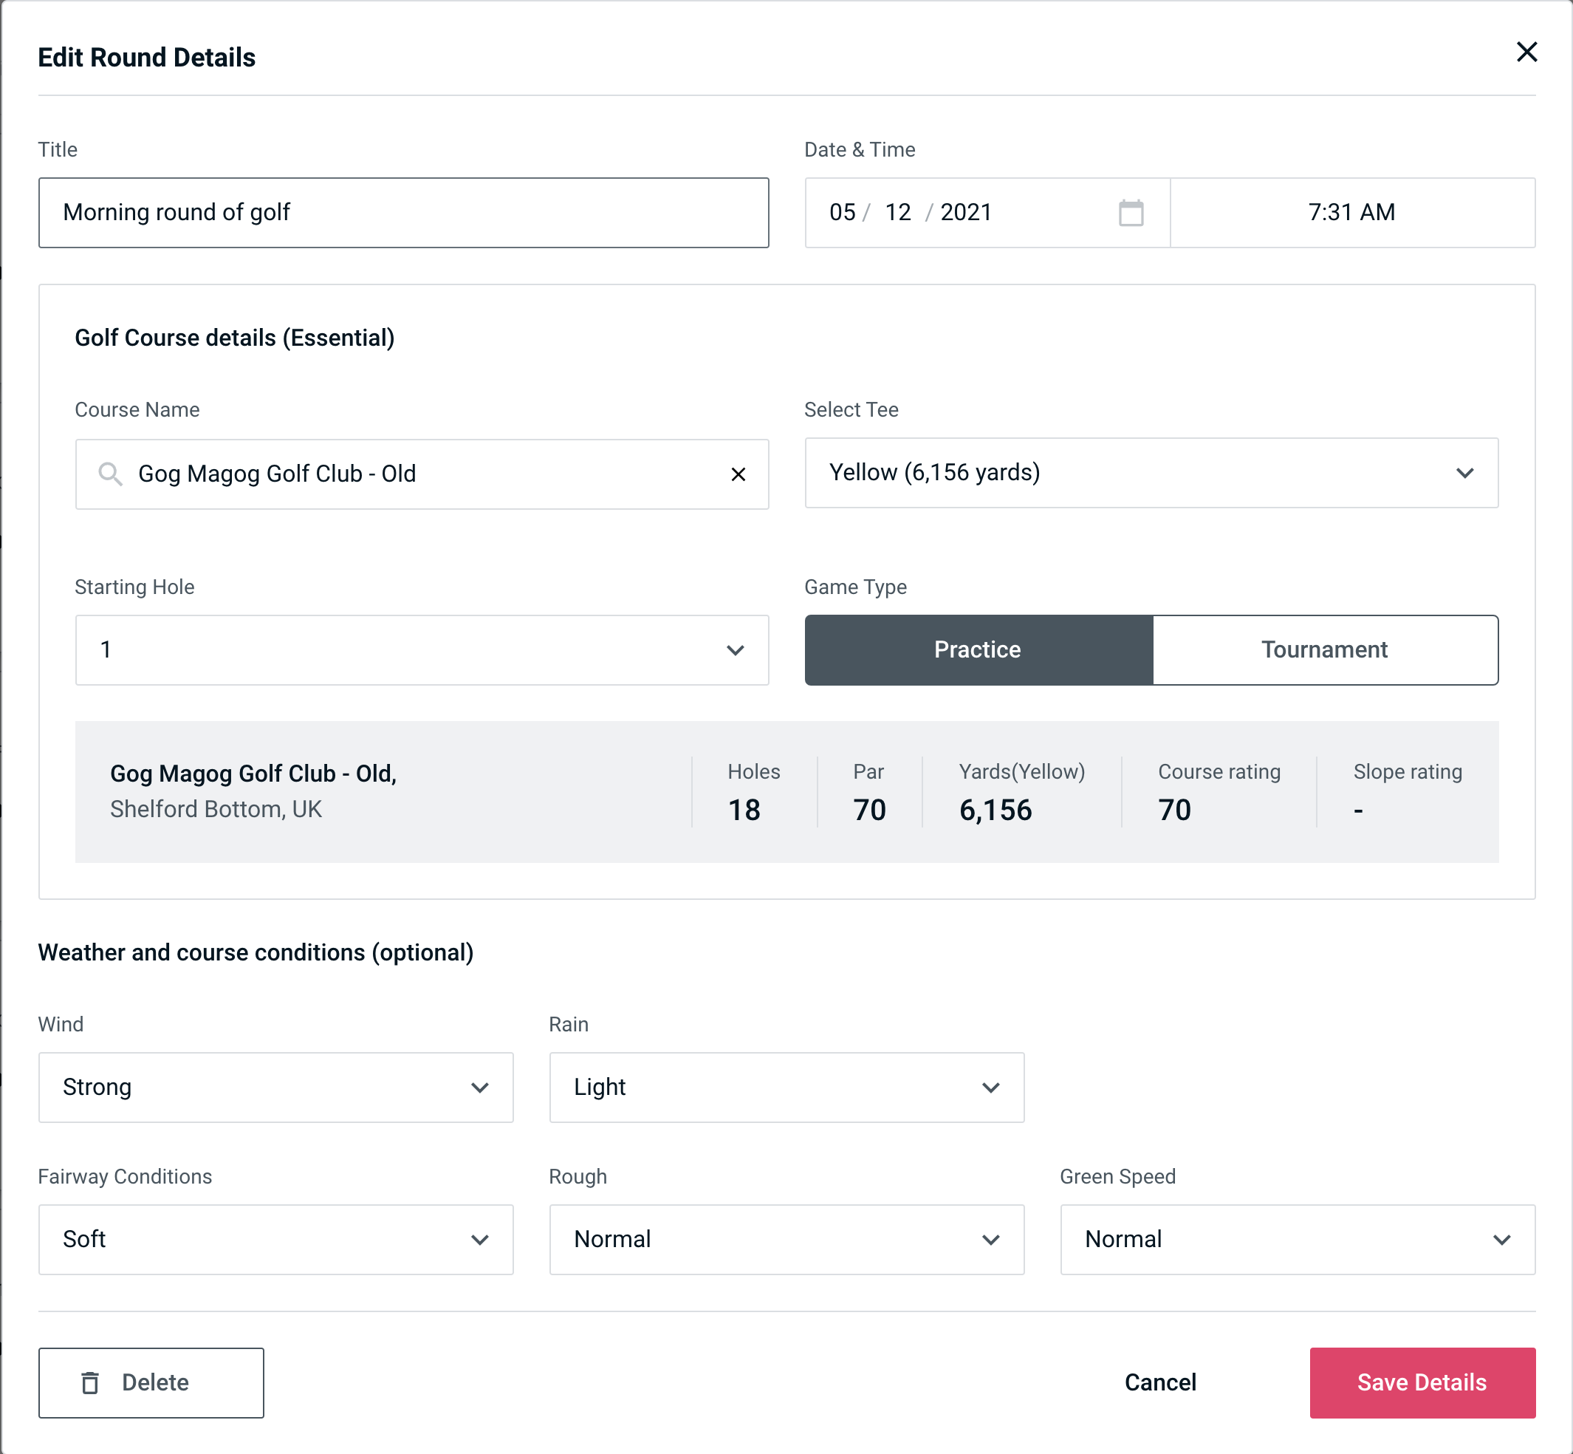Click the delete/trash icon button

93,1383
